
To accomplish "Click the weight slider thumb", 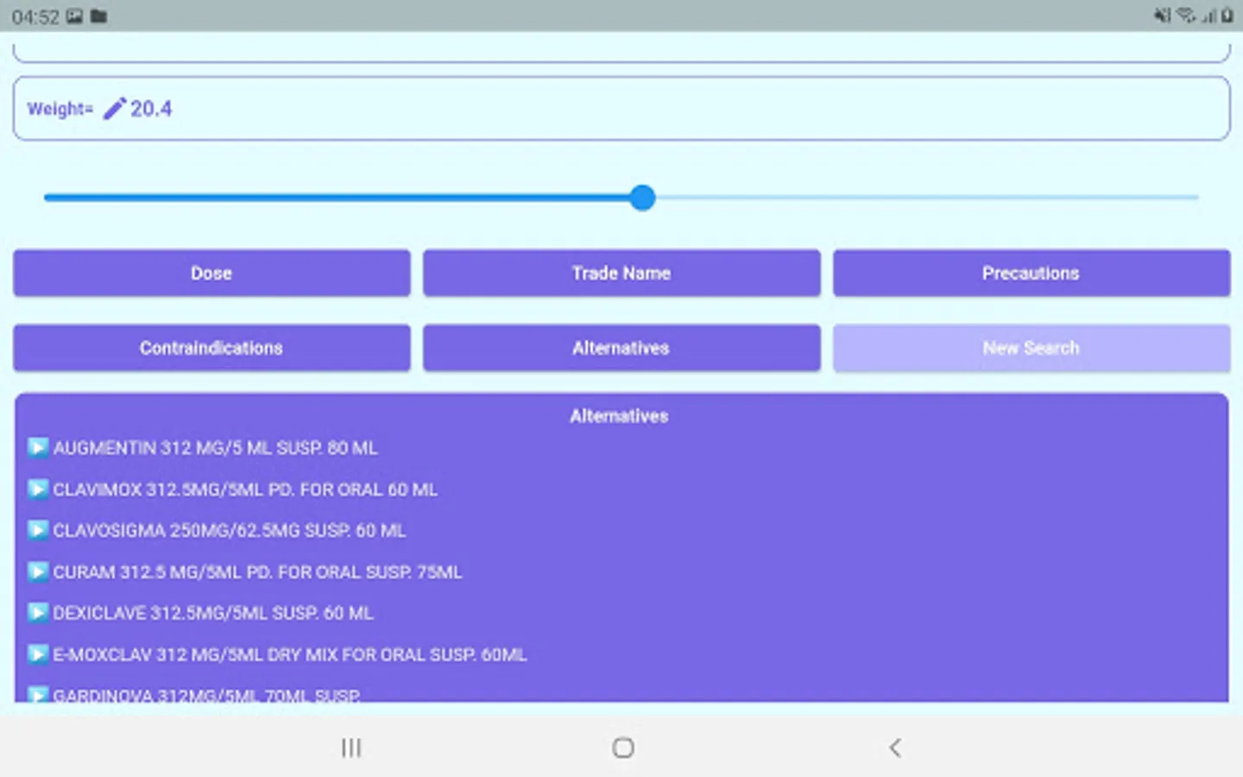I will coord(642,198).
